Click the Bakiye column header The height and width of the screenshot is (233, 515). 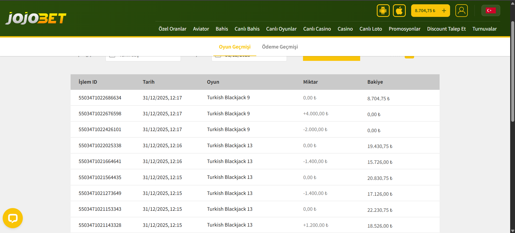click(x=375, y=82)
